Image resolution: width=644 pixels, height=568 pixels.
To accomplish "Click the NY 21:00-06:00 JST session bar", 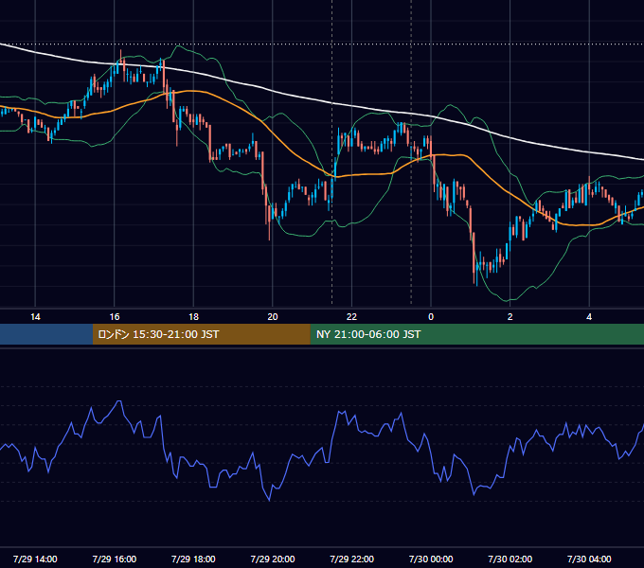I will coord(476,334).
